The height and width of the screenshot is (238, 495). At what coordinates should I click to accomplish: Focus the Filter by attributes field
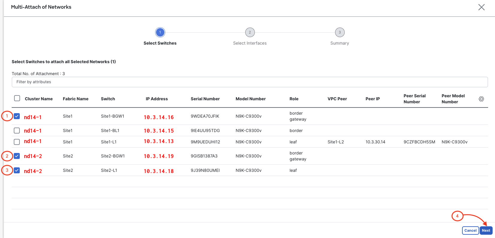(249, 82)
